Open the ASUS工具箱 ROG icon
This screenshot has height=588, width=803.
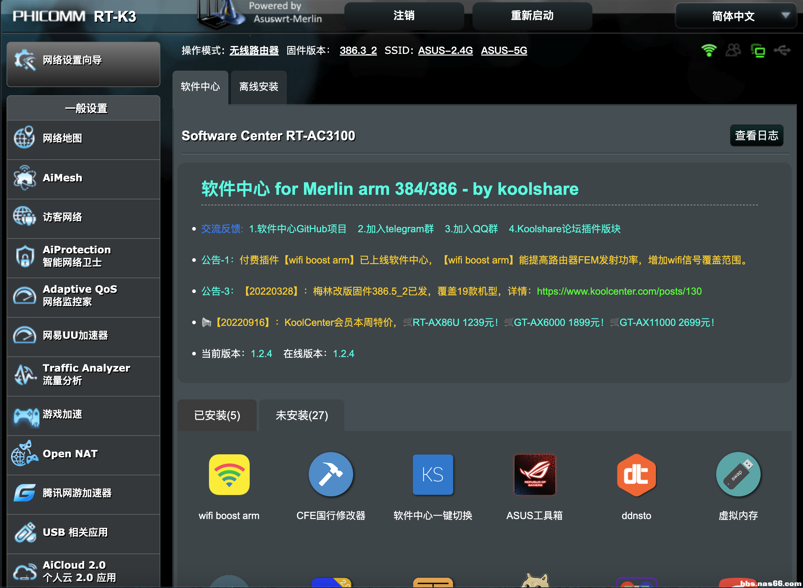pos(535,474)
